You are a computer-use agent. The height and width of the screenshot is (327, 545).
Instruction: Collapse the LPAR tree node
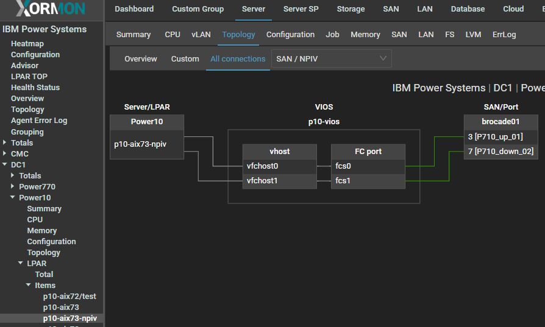coord(21,263)
